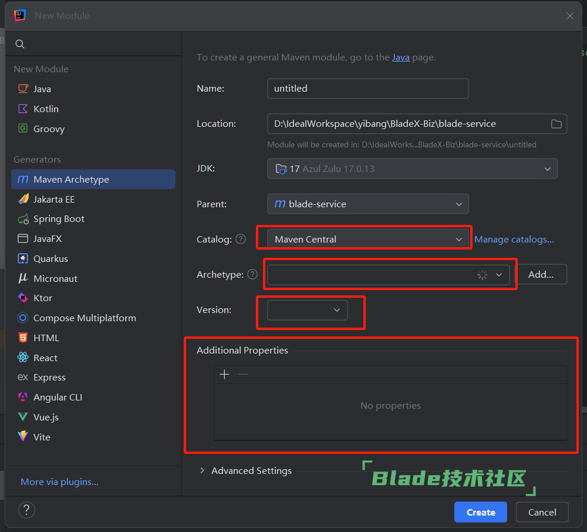The width and height of the screenshot is (587, 532).
Task: Click the Vue.js V icon
Action: click(x=23, y=417)
